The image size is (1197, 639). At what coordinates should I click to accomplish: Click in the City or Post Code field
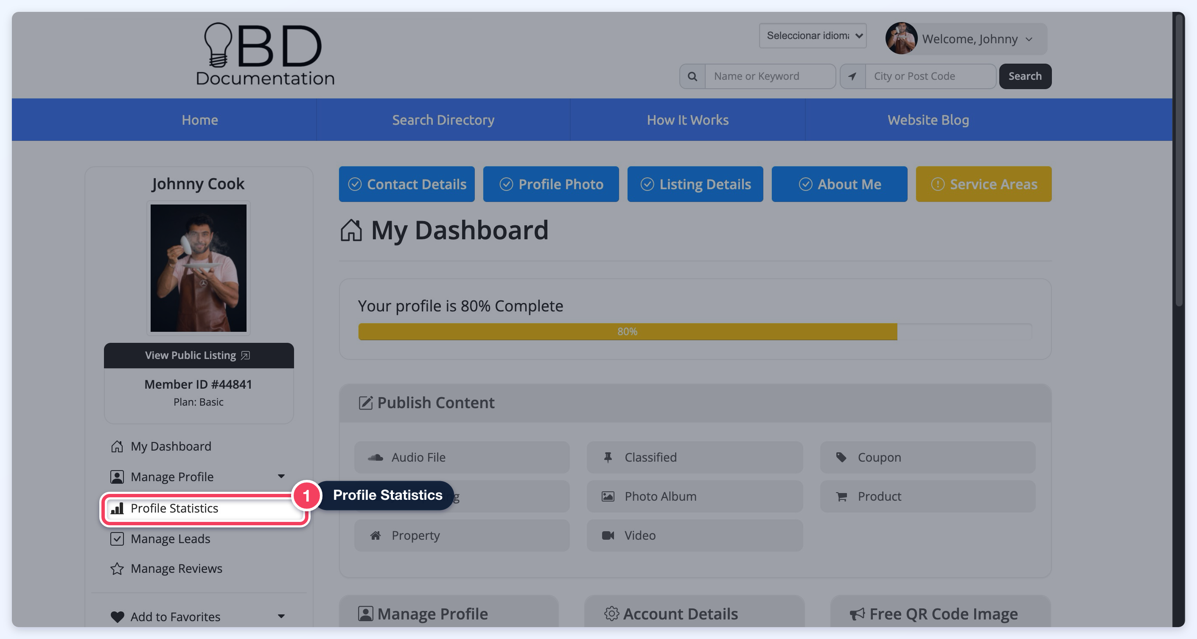click(x=930, y=76)
